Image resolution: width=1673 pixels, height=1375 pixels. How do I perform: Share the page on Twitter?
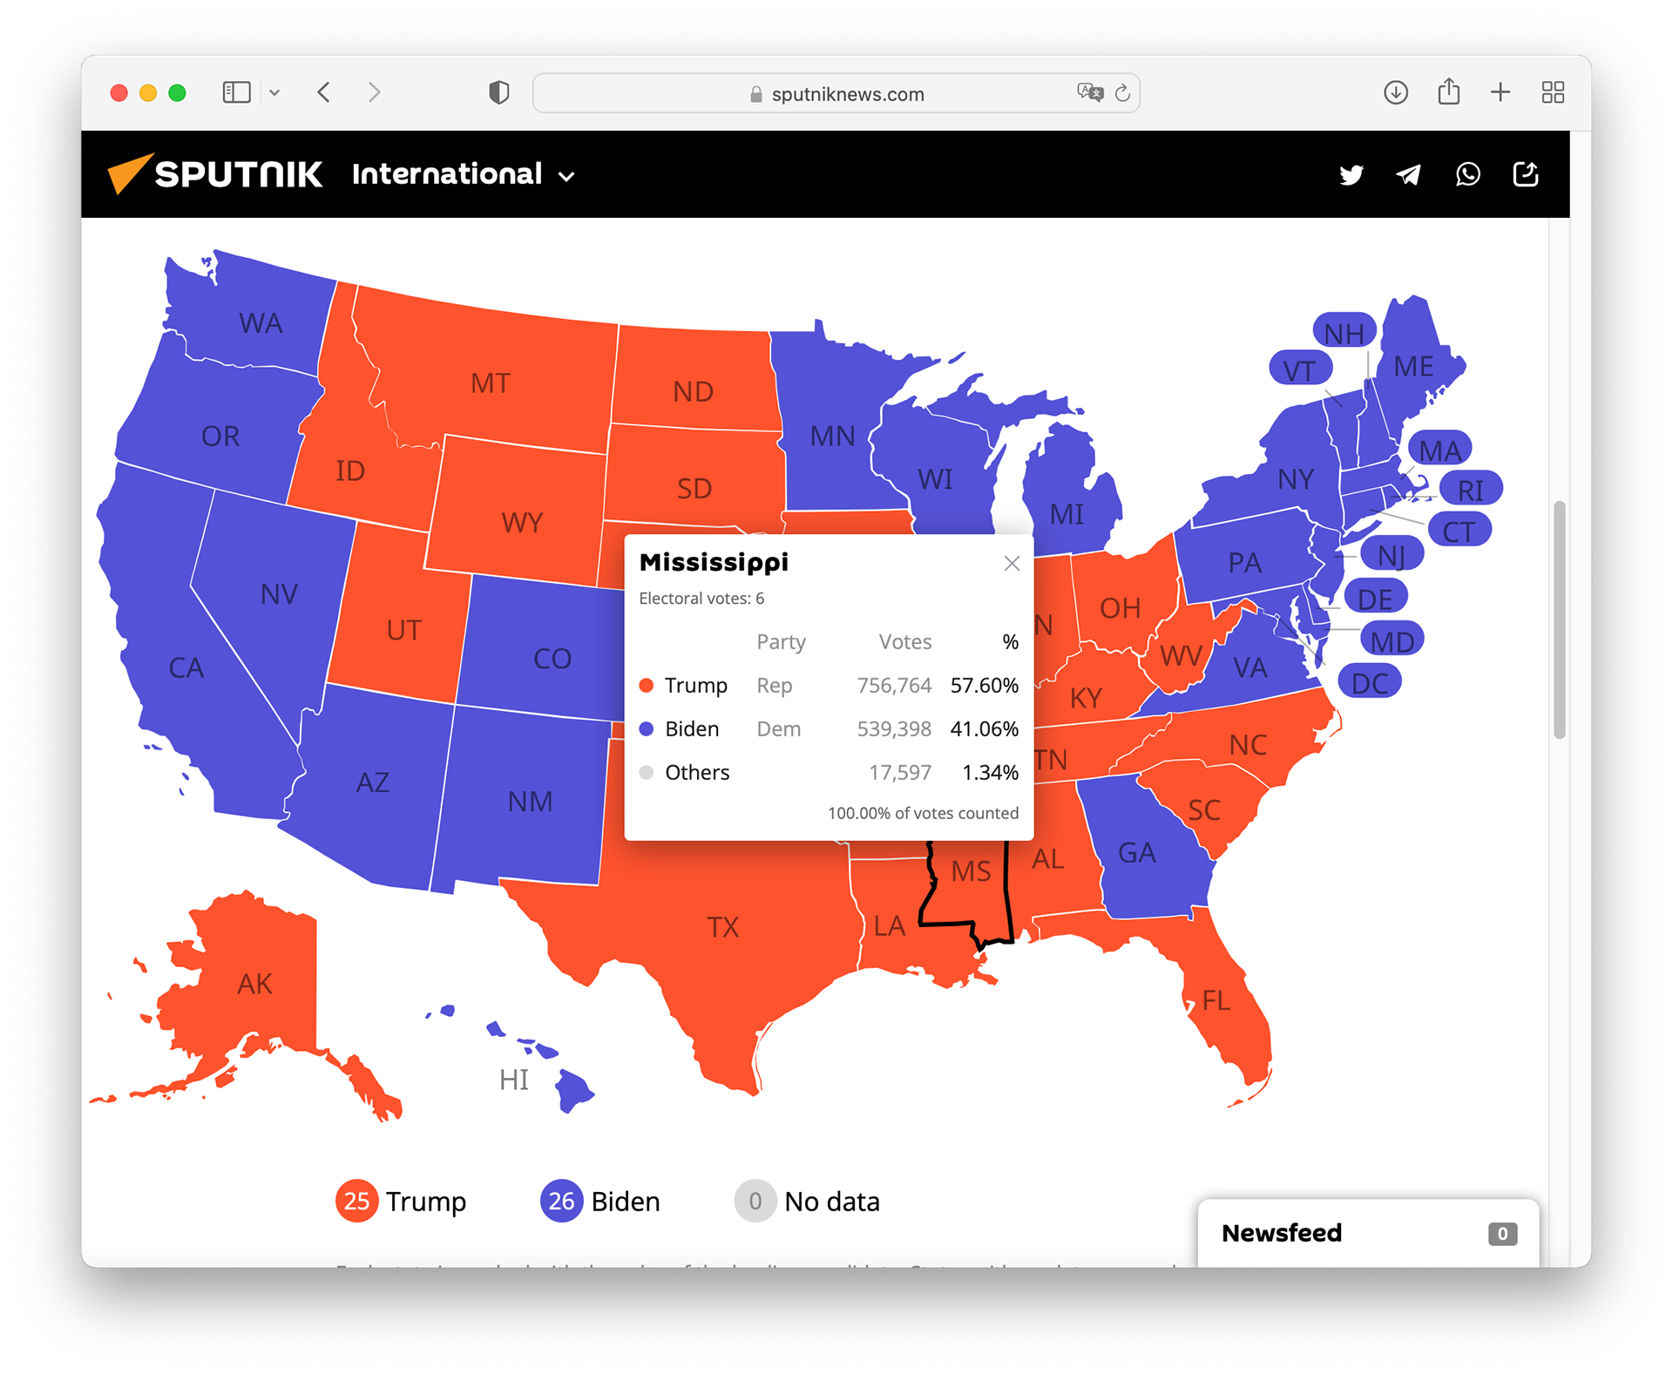[1351, 175]
